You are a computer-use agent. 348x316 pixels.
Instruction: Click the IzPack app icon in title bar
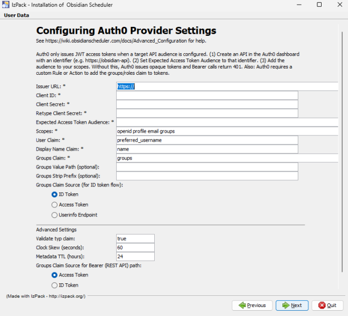[6, 4]
